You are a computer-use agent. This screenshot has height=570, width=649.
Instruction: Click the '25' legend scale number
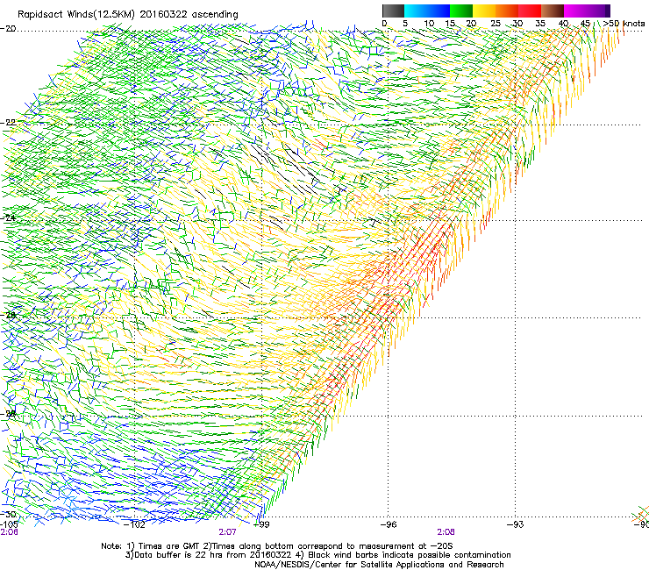tap(496, 24)
